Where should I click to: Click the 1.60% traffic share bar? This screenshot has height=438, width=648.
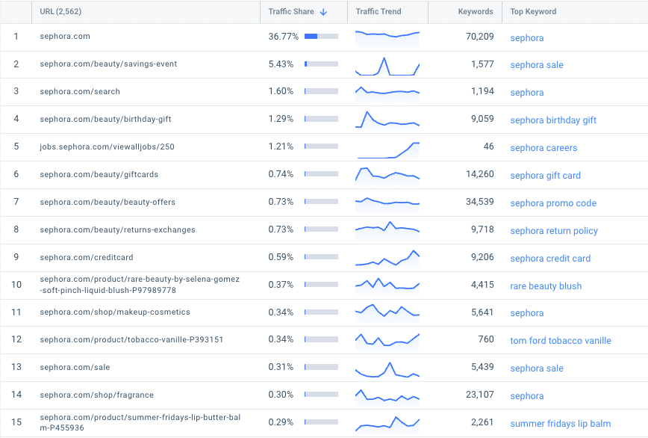tap(321, 91)
